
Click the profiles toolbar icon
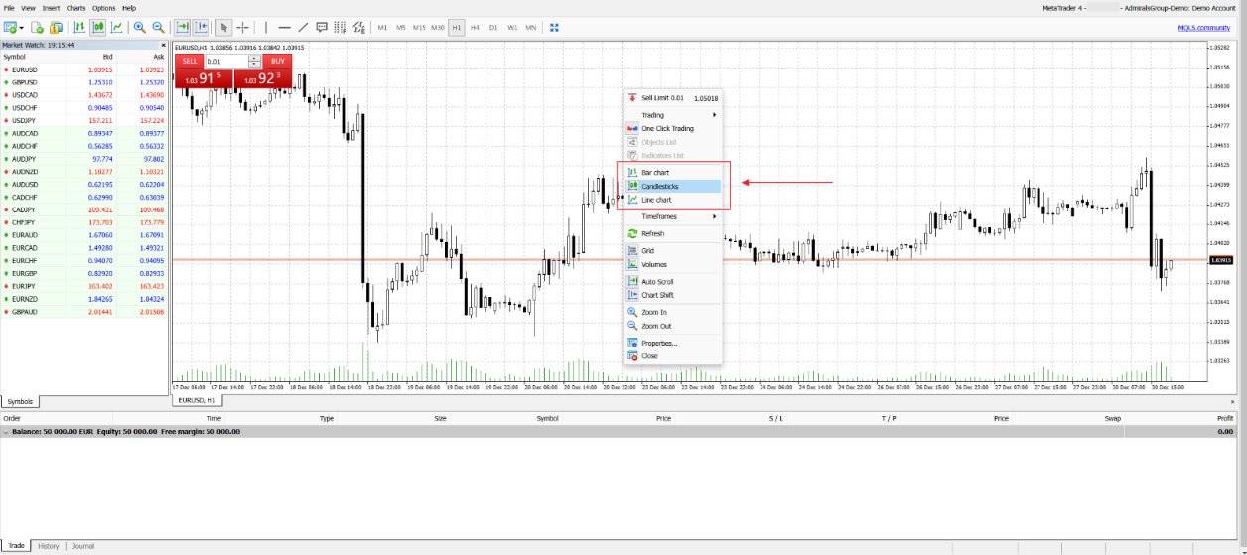click(x=56, y=28)
